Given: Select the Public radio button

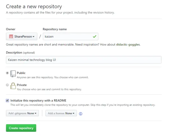Looking at the screenshot, I should pos(7,73).
